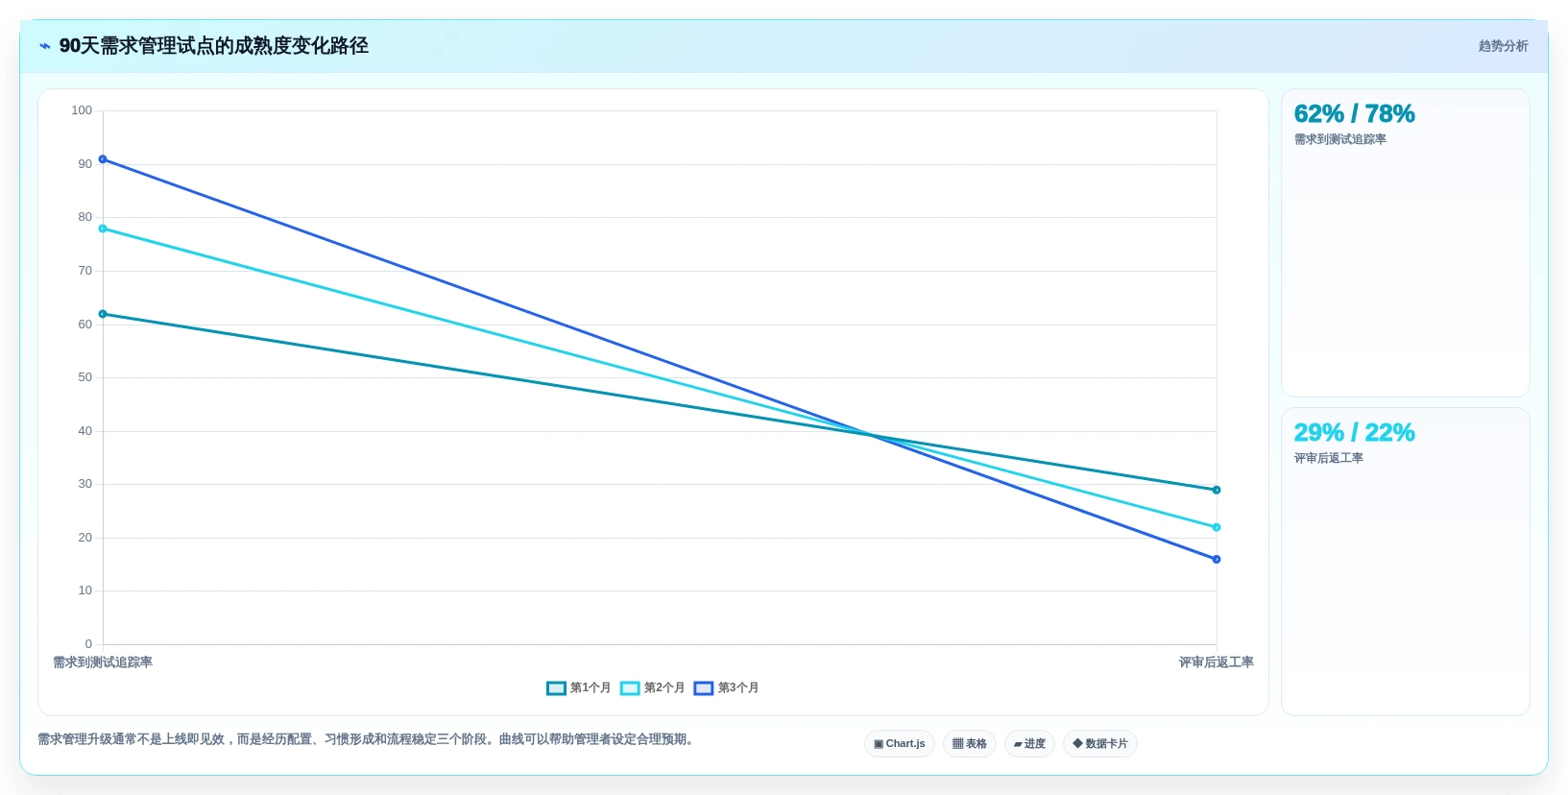The height and width of the screenshot is (795, 1568).
Task: Click the footnote text about 需求管理升级
Action: coord(366,739)
